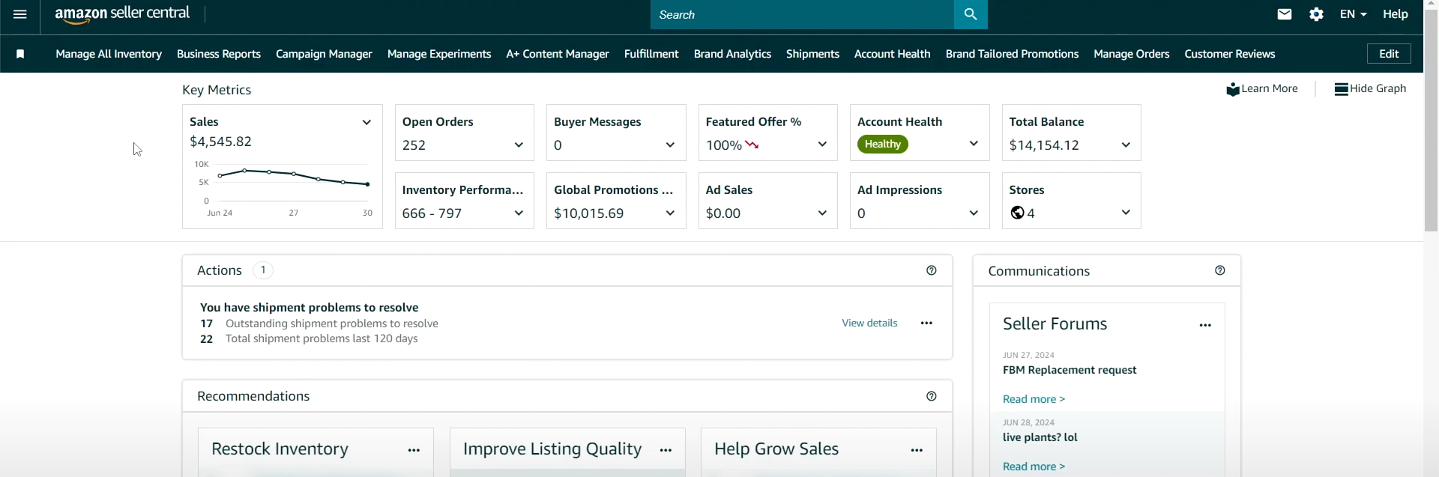
Task: Open Improve Listing Quality card options menu
Action: pyautogui.click(x=666, y=450)
